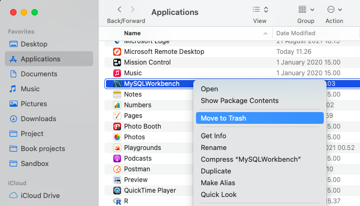Click the Project folder icon
Viewport: 360px width, 206px height.
(x=13, y=133)
